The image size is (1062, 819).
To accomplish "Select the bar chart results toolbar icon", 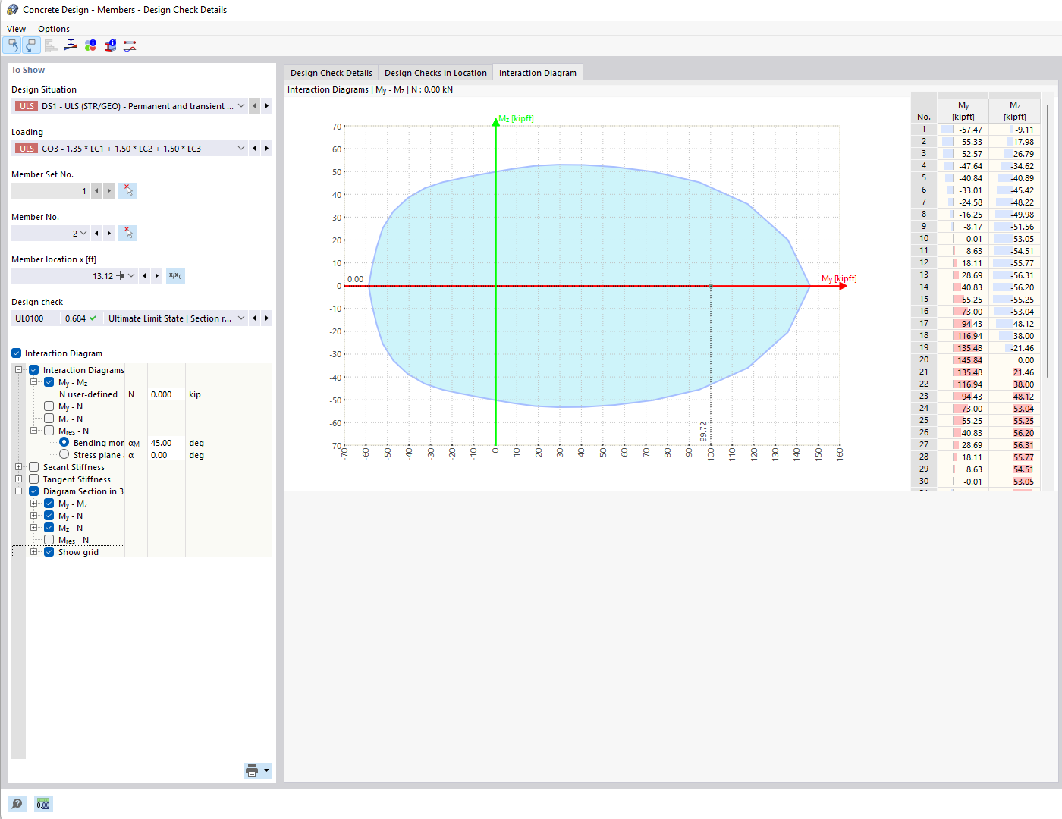I will point(50,45).
